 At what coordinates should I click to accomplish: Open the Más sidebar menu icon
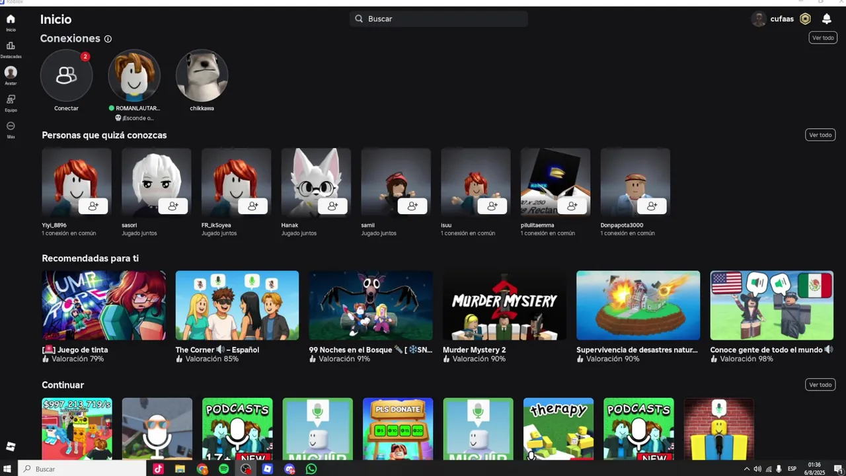point(11,126)
